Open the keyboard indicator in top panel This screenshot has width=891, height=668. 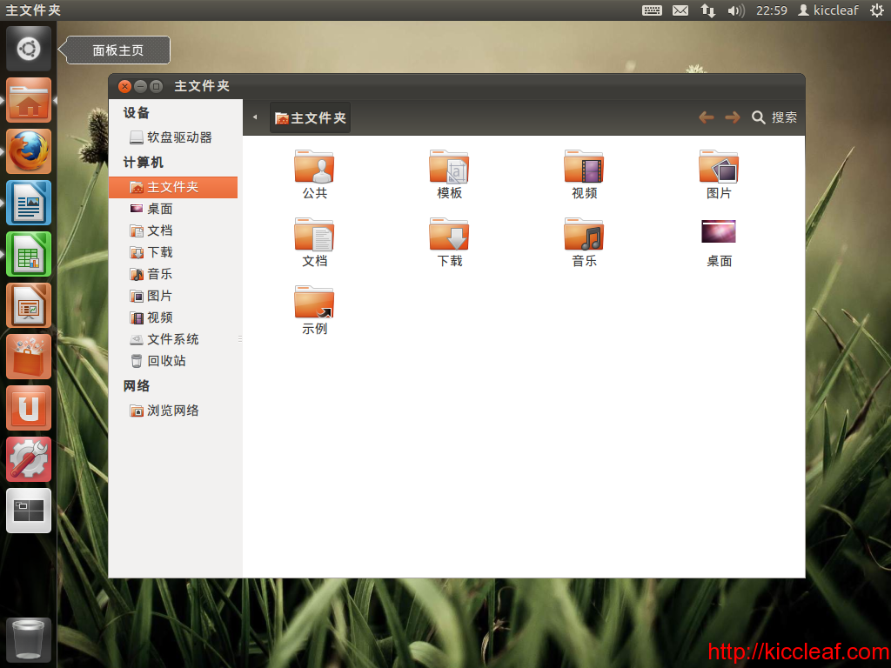[x=652, y=10]
